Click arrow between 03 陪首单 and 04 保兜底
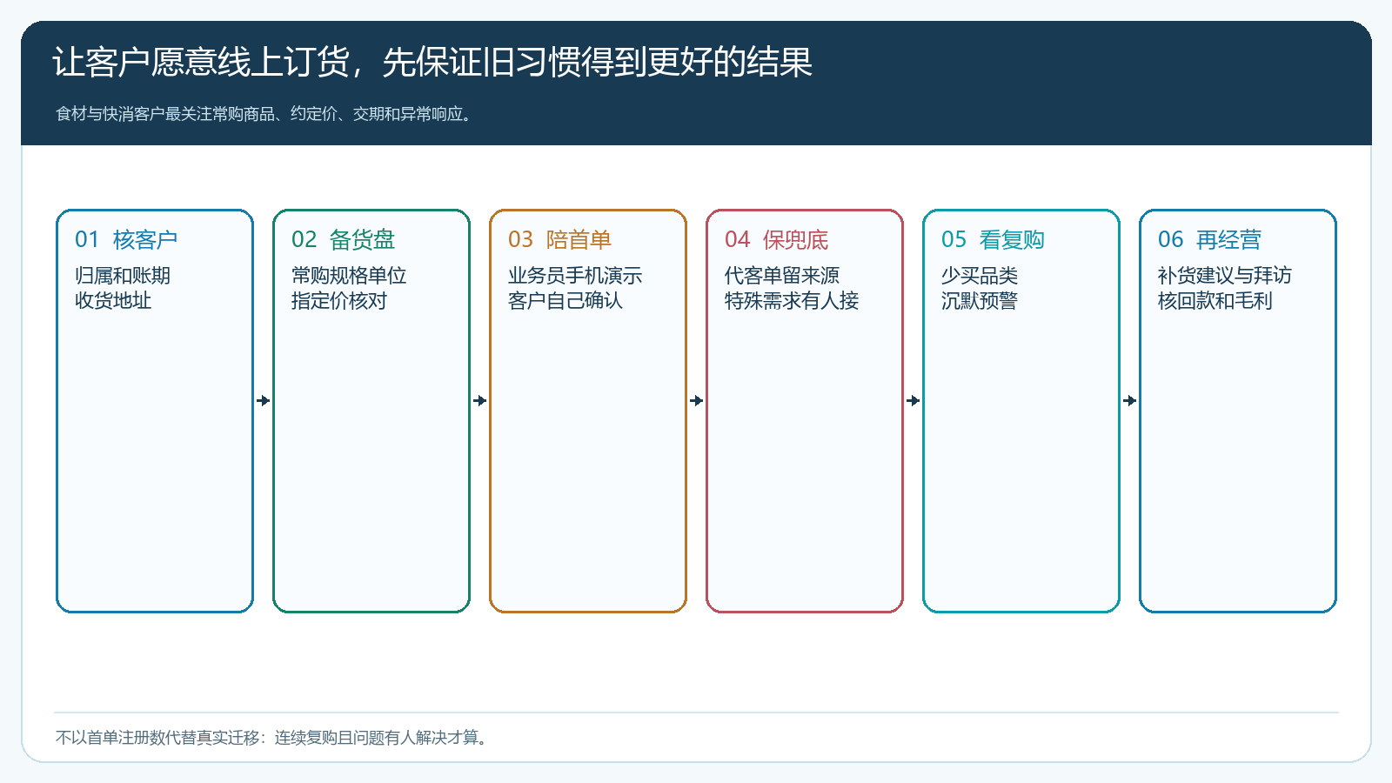Screen dimensions: 1392x783 pyautogui.click(x=697, y=401)
